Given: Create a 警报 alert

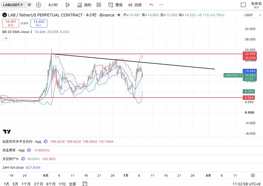Looking at the screenshot, I should [x=115, y=5].
